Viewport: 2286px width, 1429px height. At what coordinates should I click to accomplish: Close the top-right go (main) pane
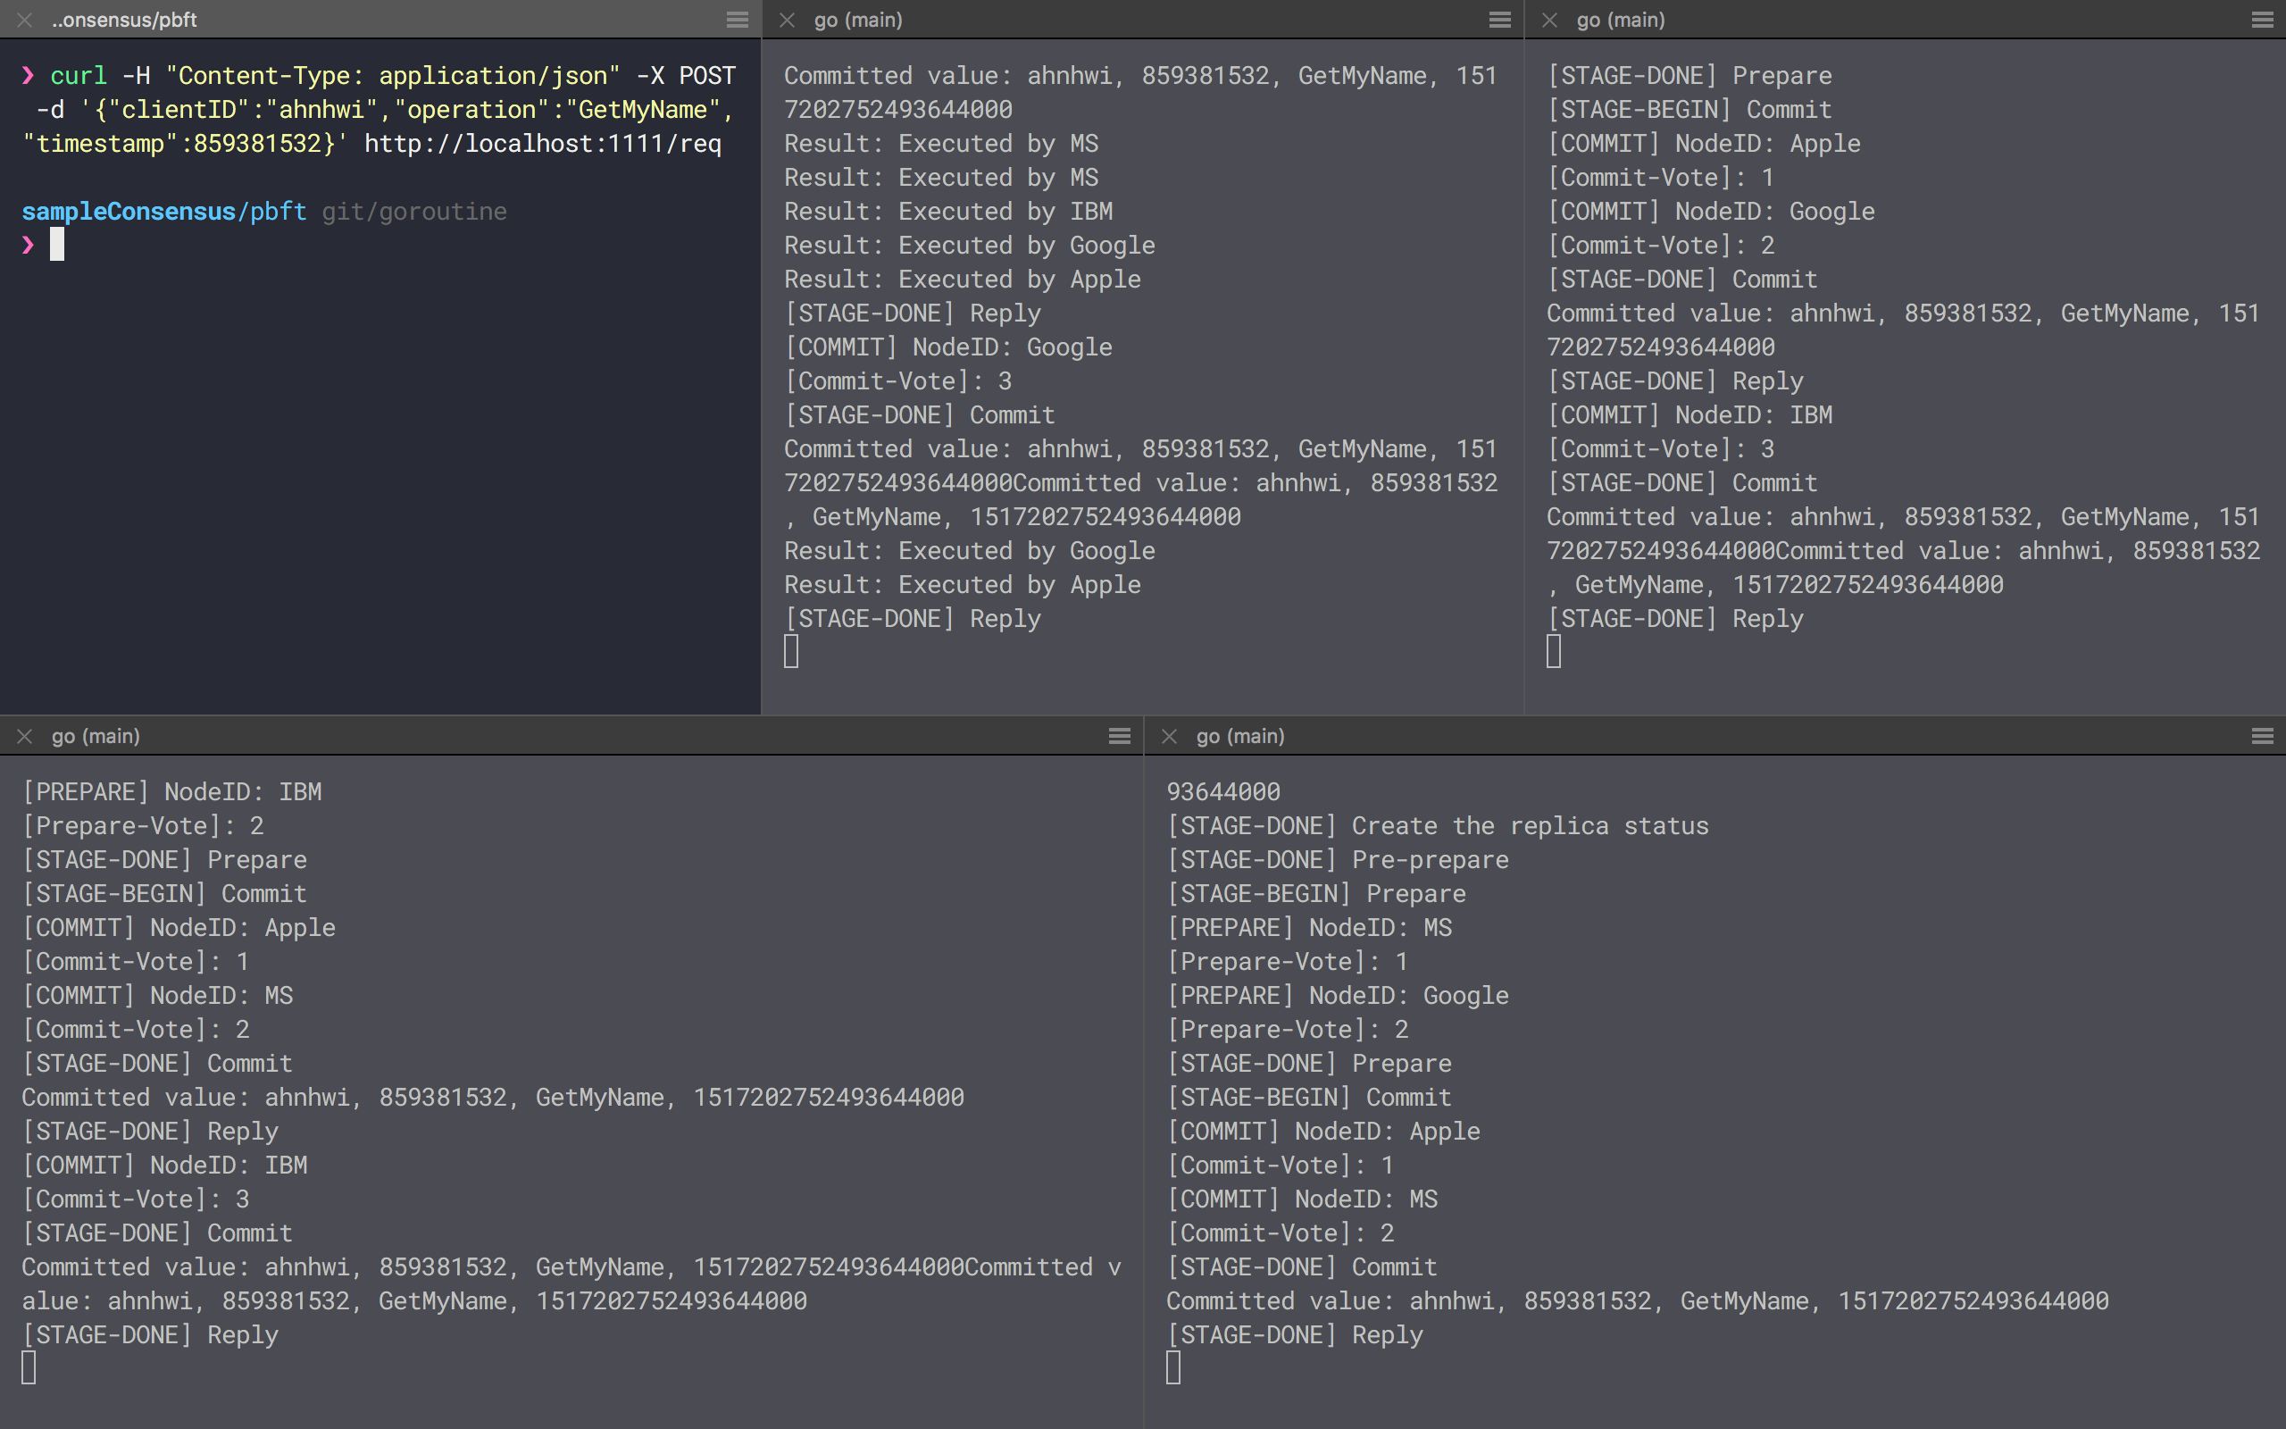click(x=1549, y=20)
